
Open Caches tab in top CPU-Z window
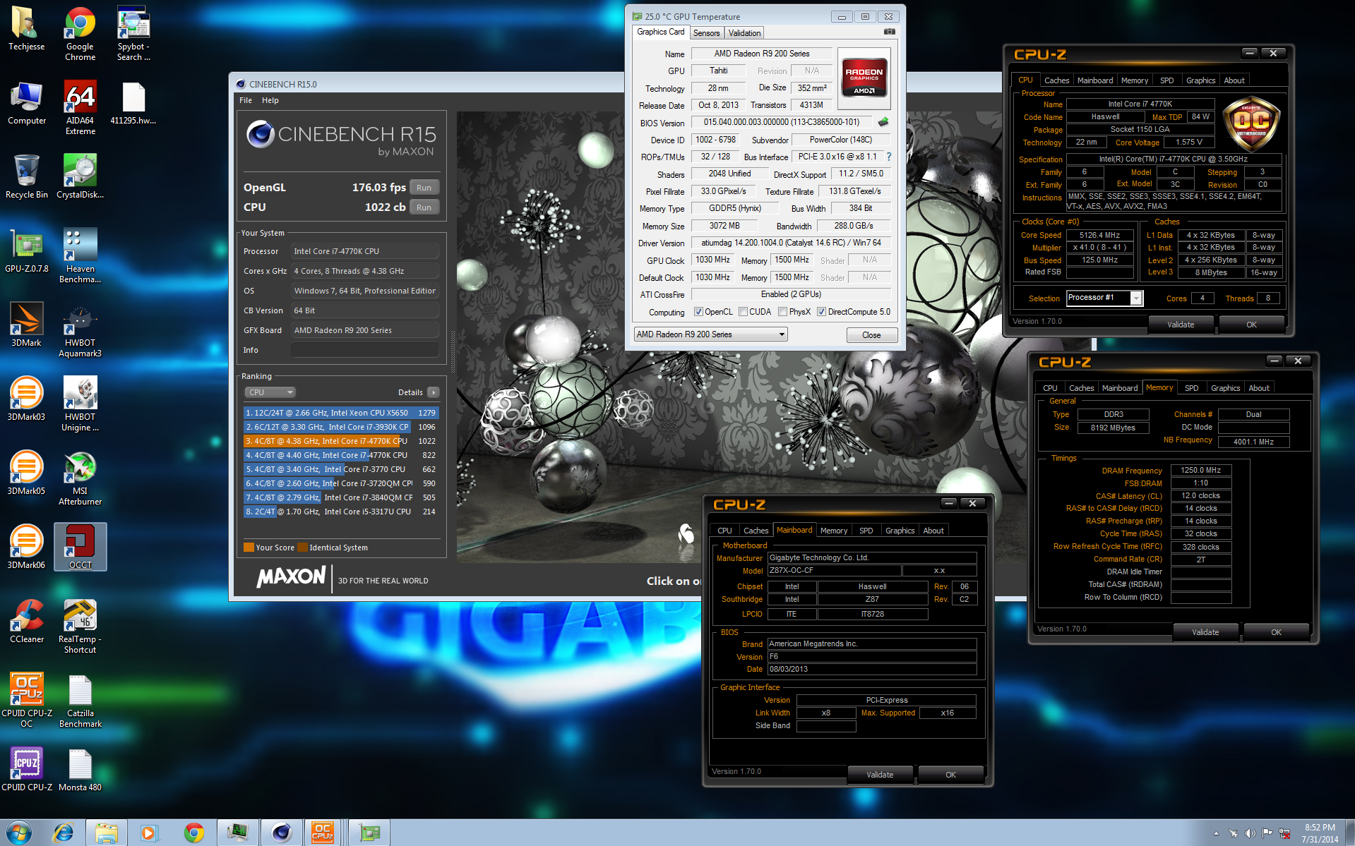(x=1056, y=80)
